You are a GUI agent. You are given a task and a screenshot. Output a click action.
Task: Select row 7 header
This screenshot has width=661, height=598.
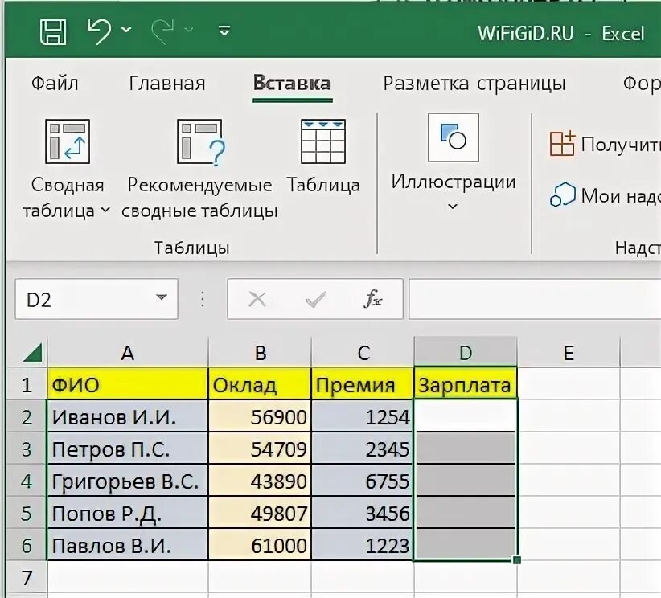tap(27, 577)
